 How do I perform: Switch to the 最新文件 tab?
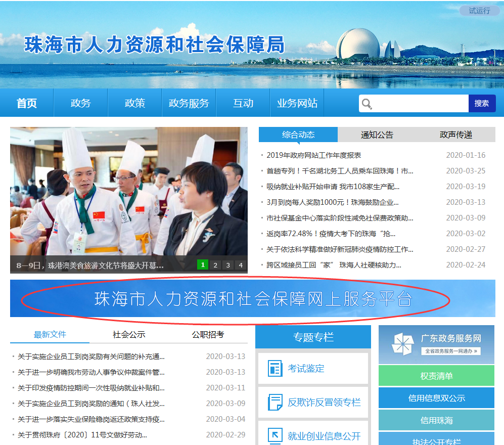50,334
